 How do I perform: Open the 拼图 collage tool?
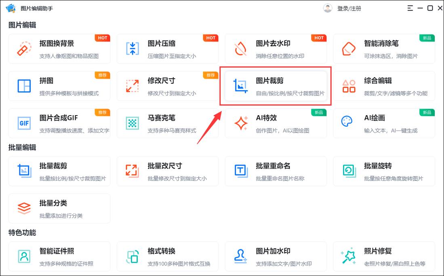tap(59, 86)
